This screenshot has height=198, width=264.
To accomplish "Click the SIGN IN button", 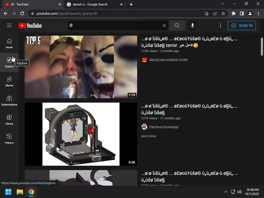I will [242, 26].
